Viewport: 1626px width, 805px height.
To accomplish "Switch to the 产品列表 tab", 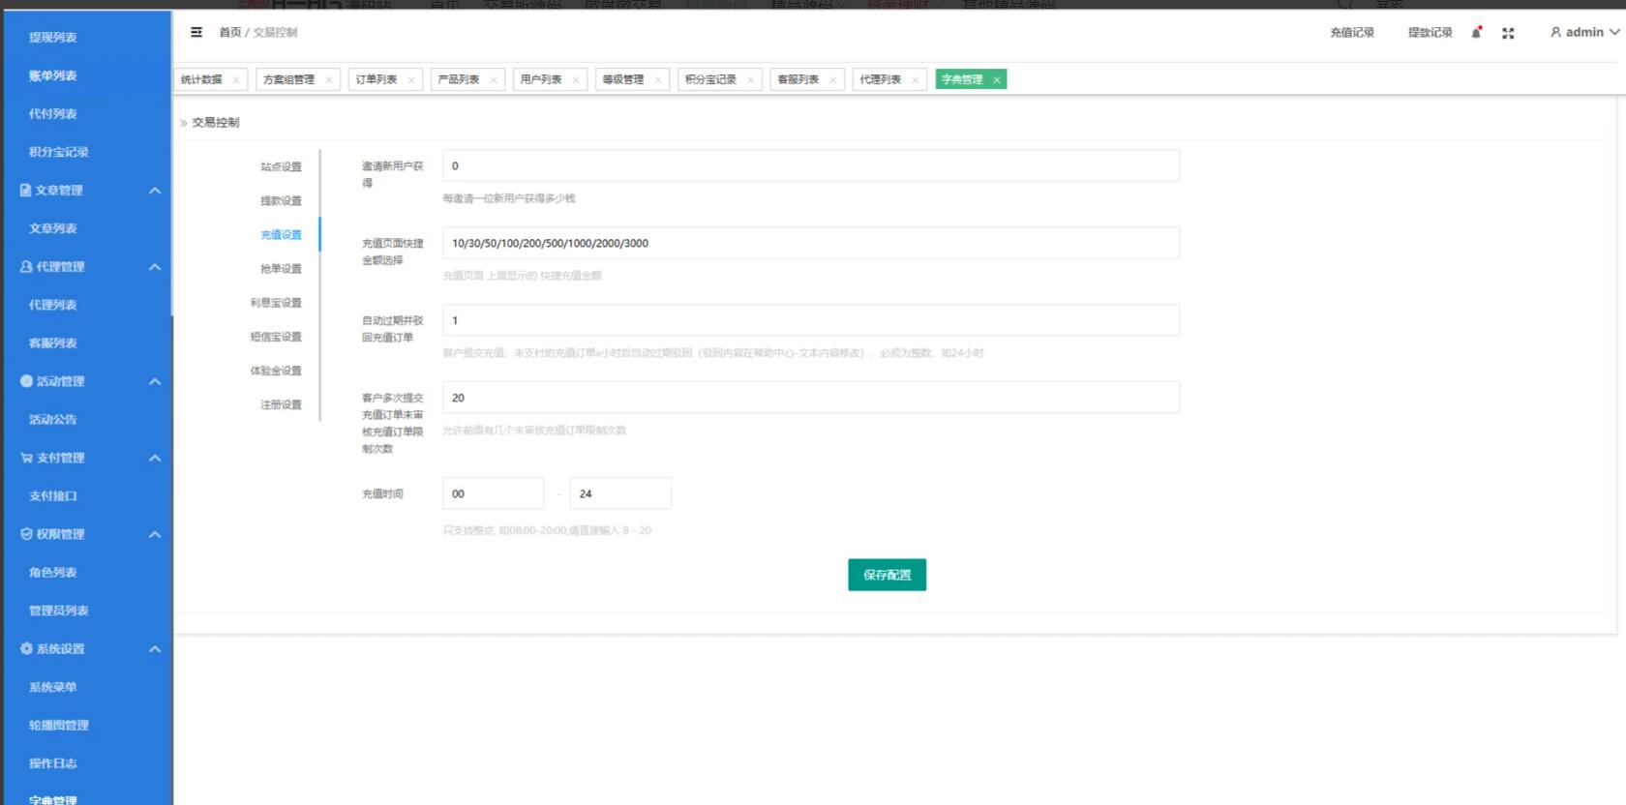I will pos(459,79).
